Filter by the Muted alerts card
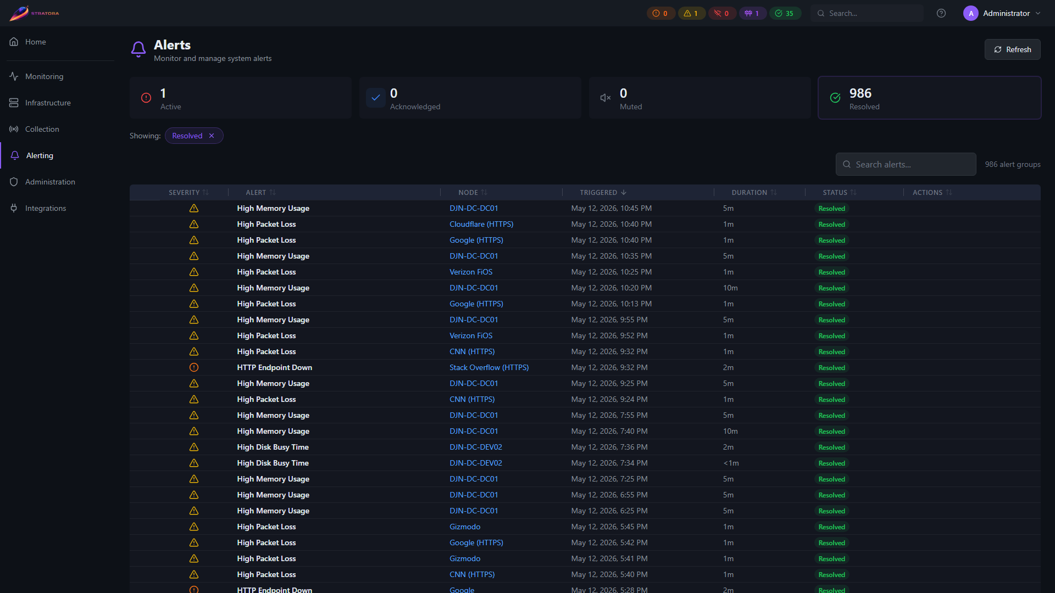This screenshot has height=593, width=1055. 700,98
